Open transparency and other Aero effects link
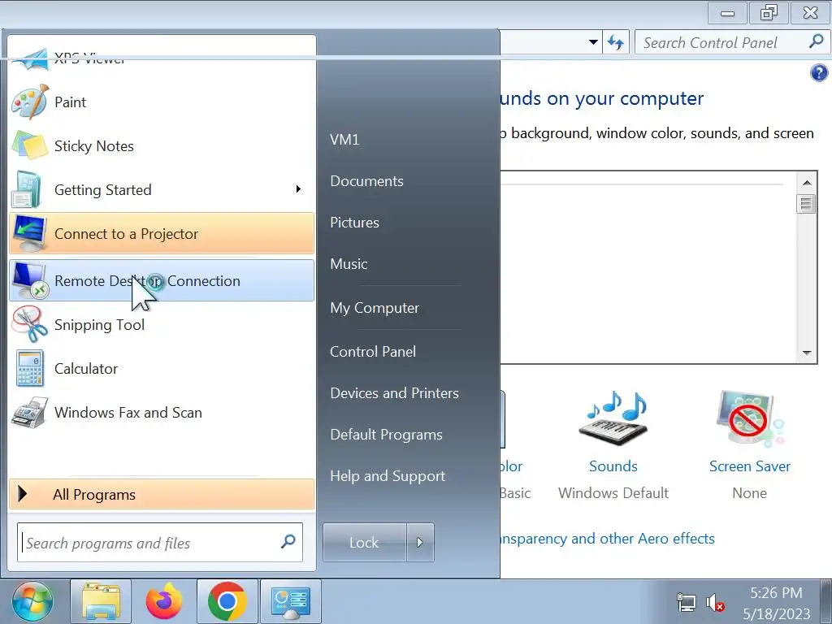The width and height of the screenshot is (832, 624). click(x=607, y=539)
